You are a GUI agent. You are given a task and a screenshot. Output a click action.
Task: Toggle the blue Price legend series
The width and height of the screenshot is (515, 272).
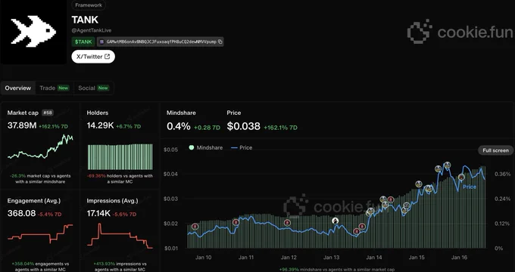tap(242, 147)
